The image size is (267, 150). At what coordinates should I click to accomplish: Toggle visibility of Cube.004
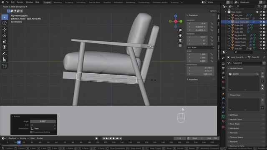click(260, 32)
